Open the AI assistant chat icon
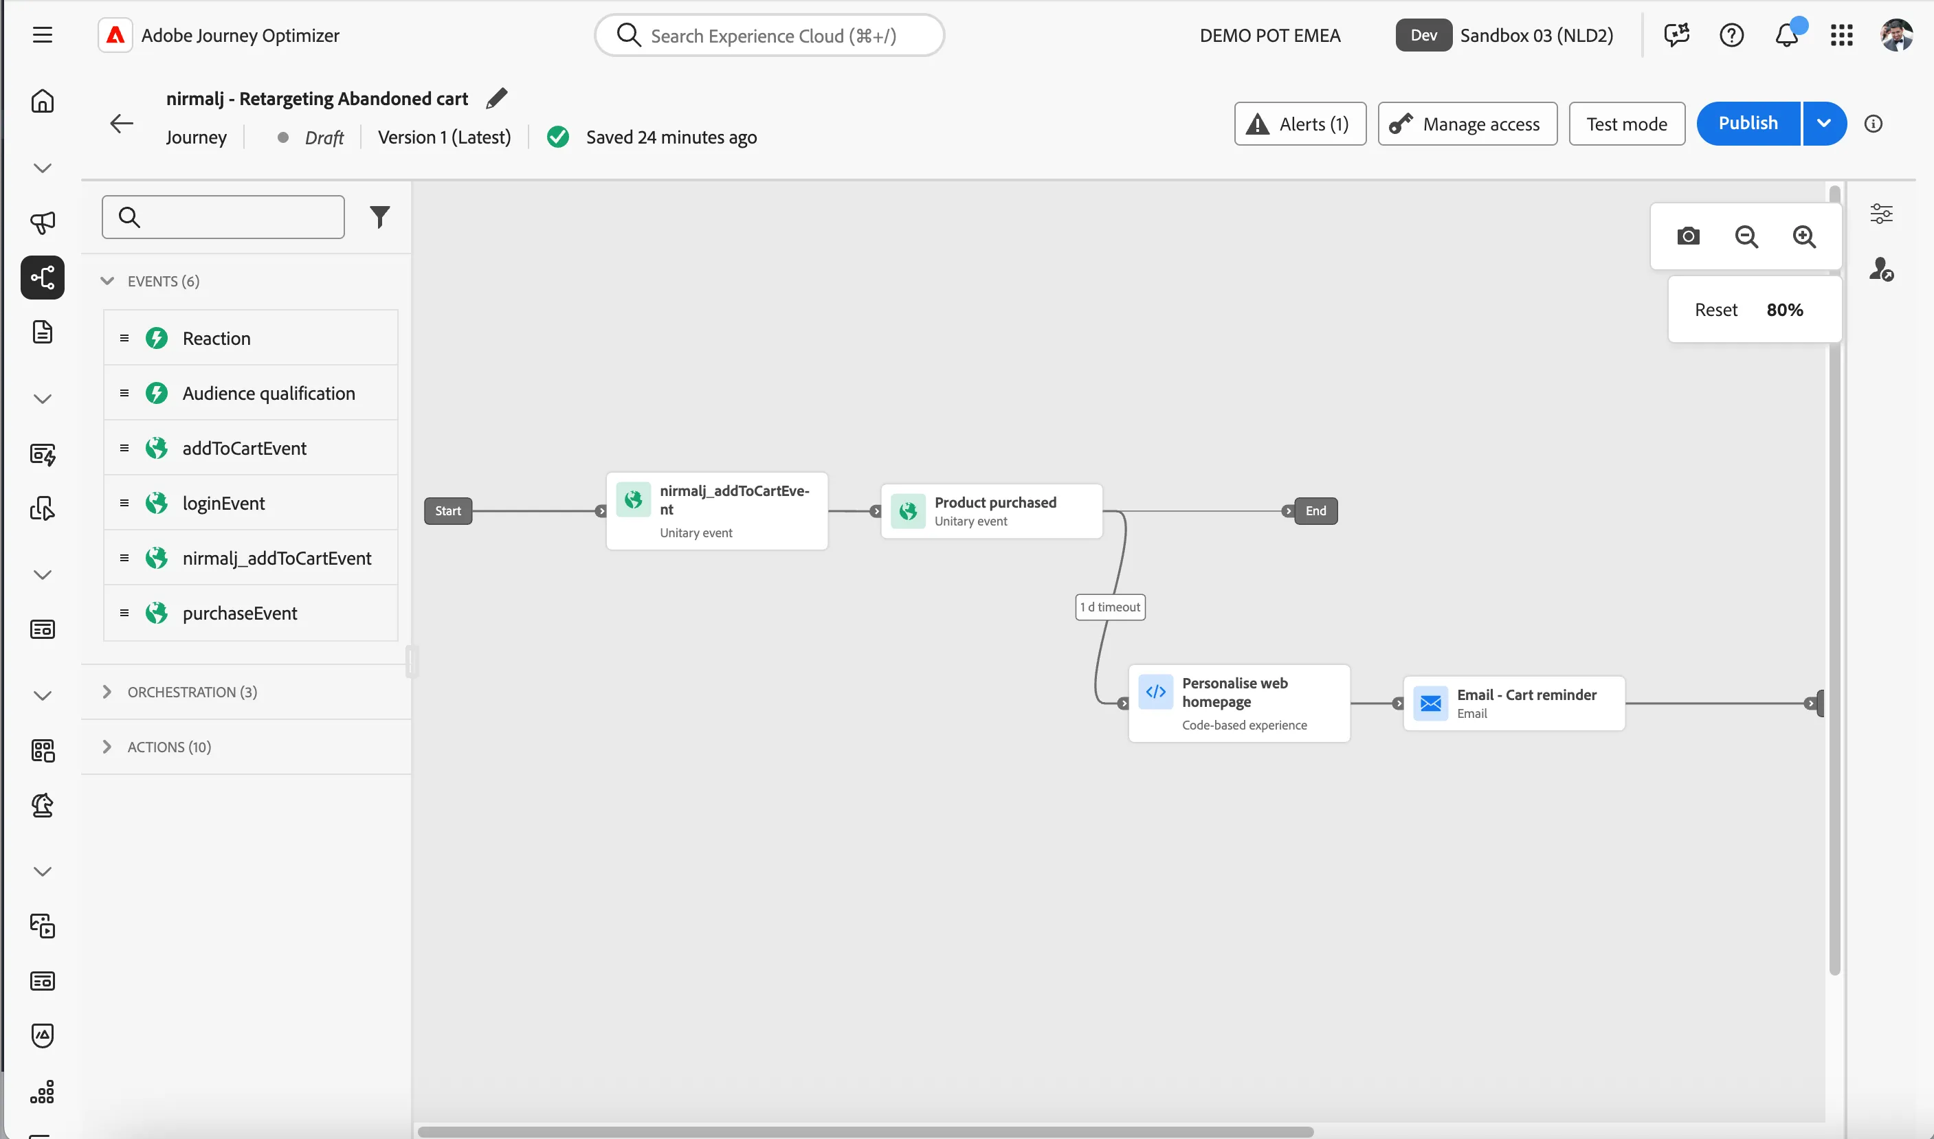 click(x=1677, y=35)
